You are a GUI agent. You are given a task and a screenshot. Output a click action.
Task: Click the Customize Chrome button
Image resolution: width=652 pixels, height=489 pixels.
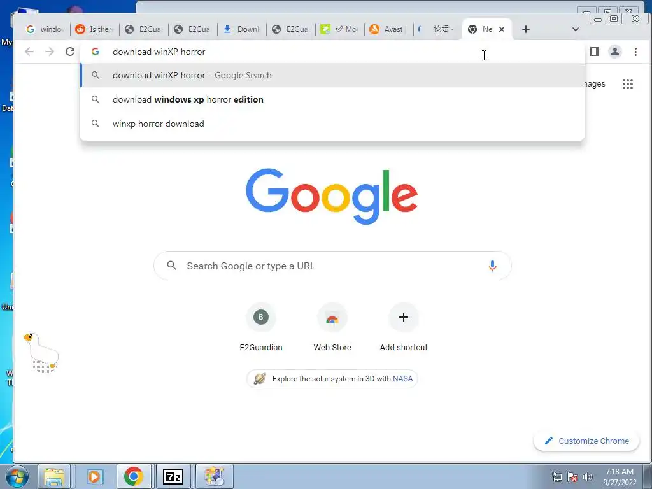586,441
